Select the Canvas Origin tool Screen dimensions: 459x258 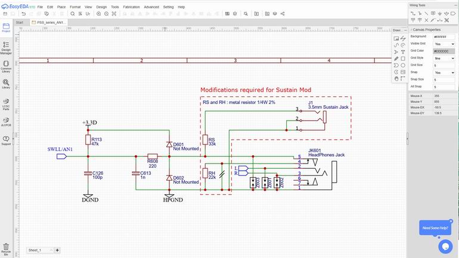403,79
